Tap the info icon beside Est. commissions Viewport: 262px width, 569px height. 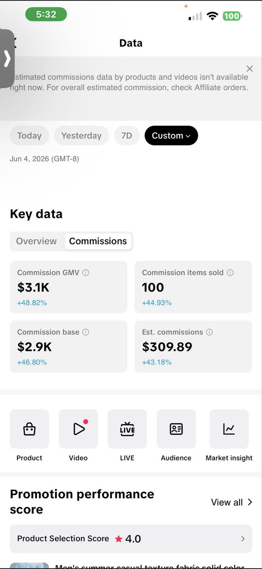coord(209,332)
